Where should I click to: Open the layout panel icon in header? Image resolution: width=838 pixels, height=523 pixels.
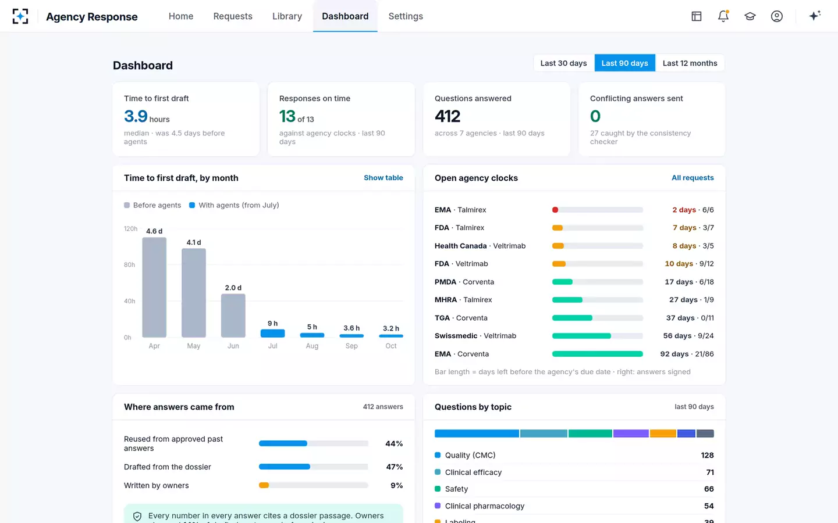(696, 16)
